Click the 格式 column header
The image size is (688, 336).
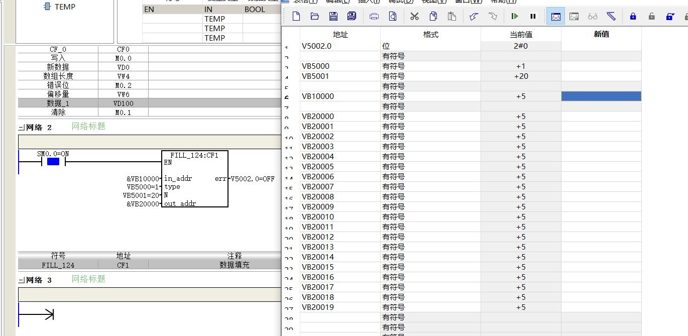(431, 34)
